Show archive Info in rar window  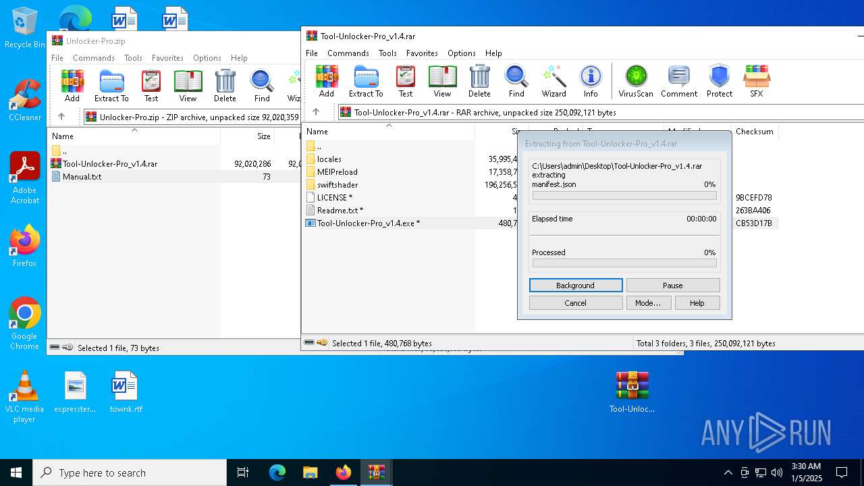coord(591,82)
